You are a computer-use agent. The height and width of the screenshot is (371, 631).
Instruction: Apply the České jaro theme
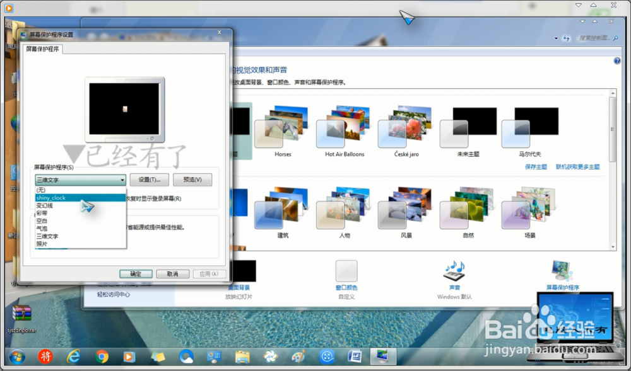point(406,131)
